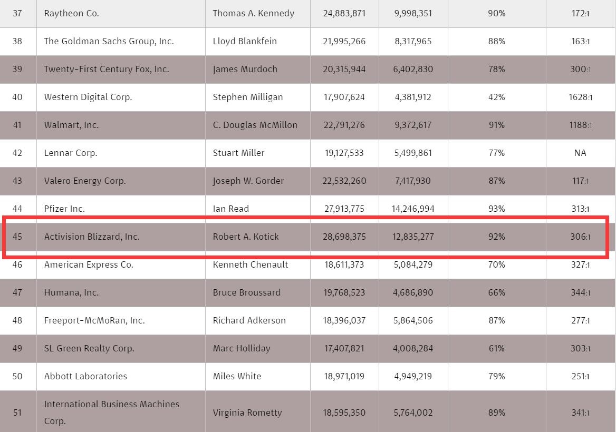Viewport: 616px width, 432px height.
Task: Click Abbott Laboratories company cell
Action: [85, 376]
